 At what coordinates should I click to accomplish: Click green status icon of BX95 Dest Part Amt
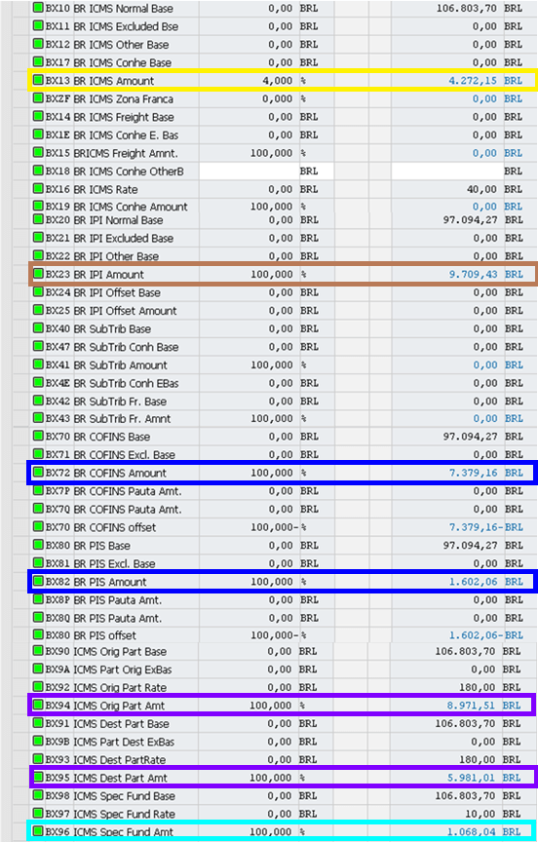click(x=38, y=777)
